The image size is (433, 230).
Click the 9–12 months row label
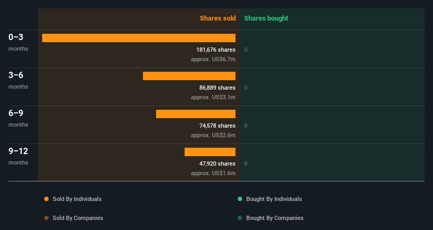pyautogui.click(x=18, y=156)
